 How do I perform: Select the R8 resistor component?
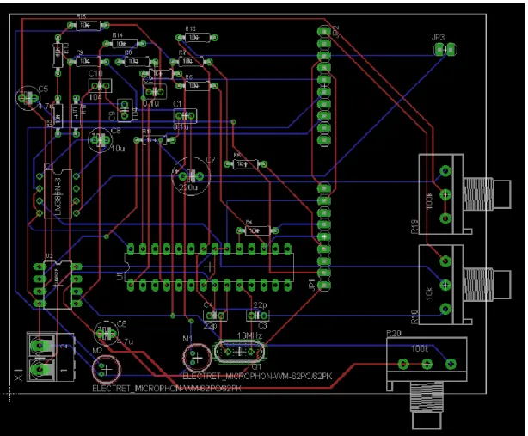137,62
